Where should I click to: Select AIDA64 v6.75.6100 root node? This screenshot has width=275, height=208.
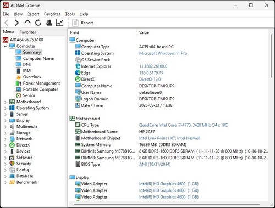(x=23, y=40)
